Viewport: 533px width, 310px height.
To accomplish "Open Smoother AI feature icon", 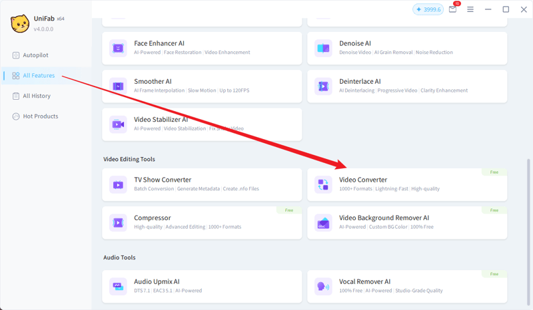I will pyautogui.click(x=118, y=86).
